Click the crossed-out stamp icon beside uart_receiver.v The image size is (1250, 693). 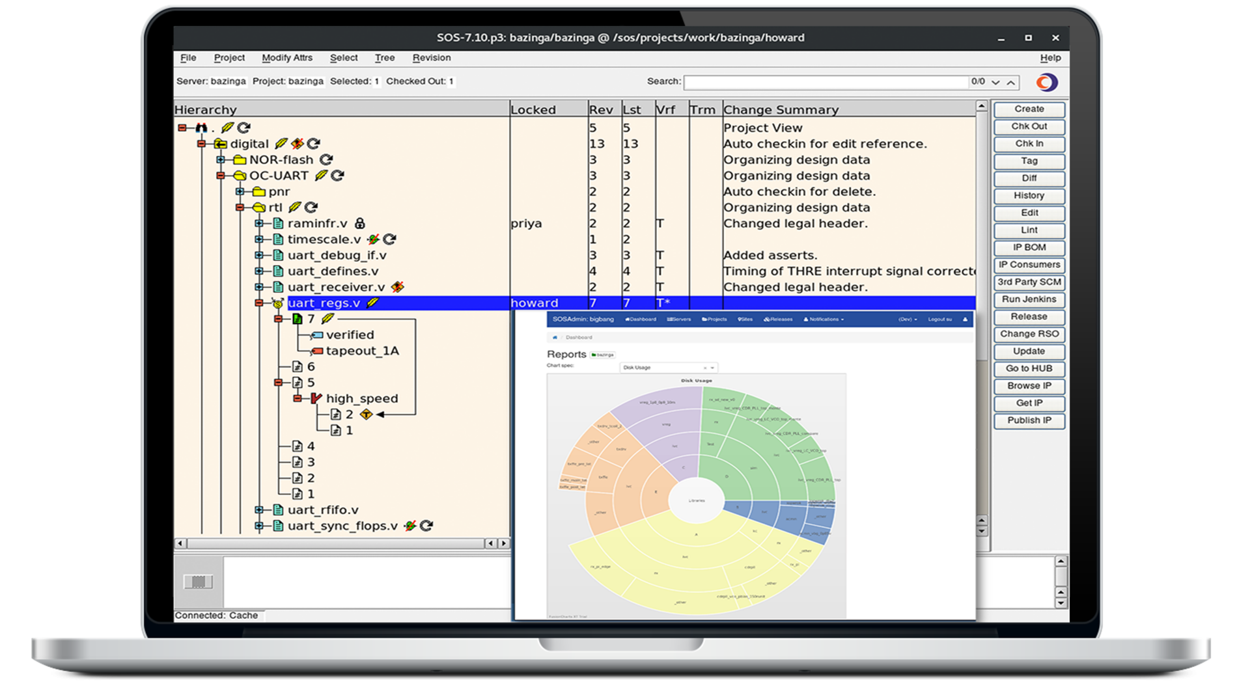pos(398,286)
